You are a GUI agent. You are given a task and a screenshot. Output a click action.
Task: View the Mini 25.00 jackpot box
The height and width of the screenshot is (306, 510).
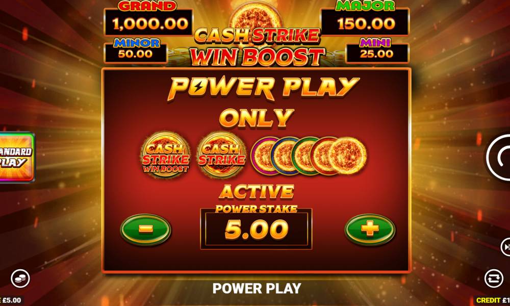pos(377,50)
